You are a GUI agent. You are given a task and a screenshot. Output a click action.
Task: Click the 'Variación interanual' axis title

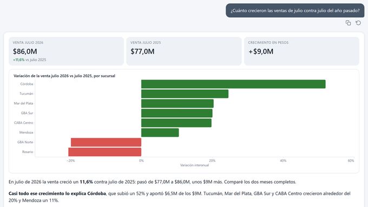click(195, 165)
